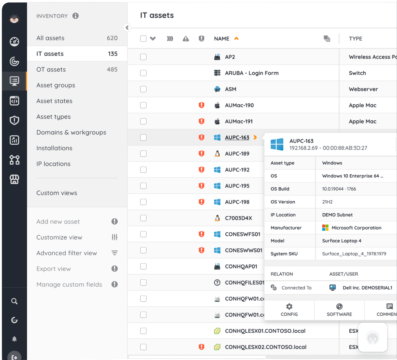Screen dimensions: 397x360
Task: Check the AUMac-191 row checkbox
Action: [x=143, y=121]
